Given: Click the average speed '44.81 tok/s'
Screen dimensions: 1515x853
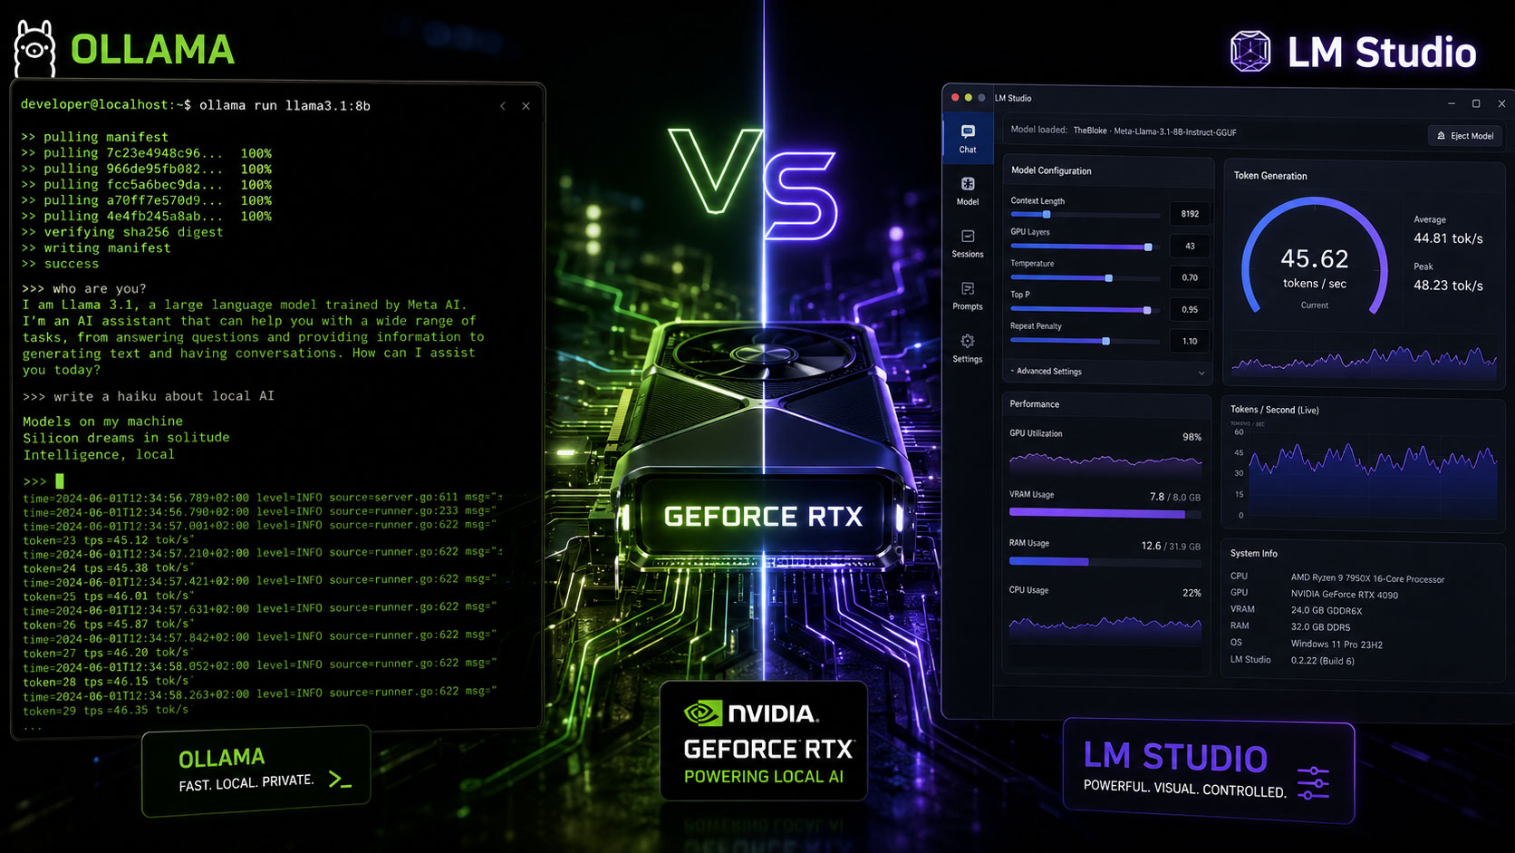Looking at the screenshot, I should pos(1448,238).
